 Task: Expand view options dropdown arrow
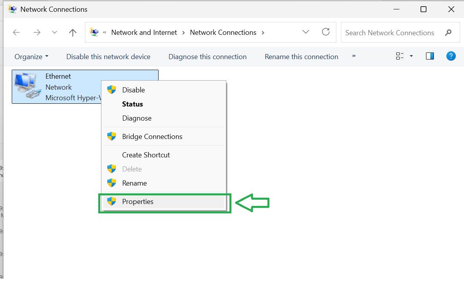coord(411,56)
